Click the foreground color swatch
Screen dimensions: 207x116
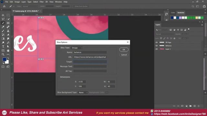4,59
